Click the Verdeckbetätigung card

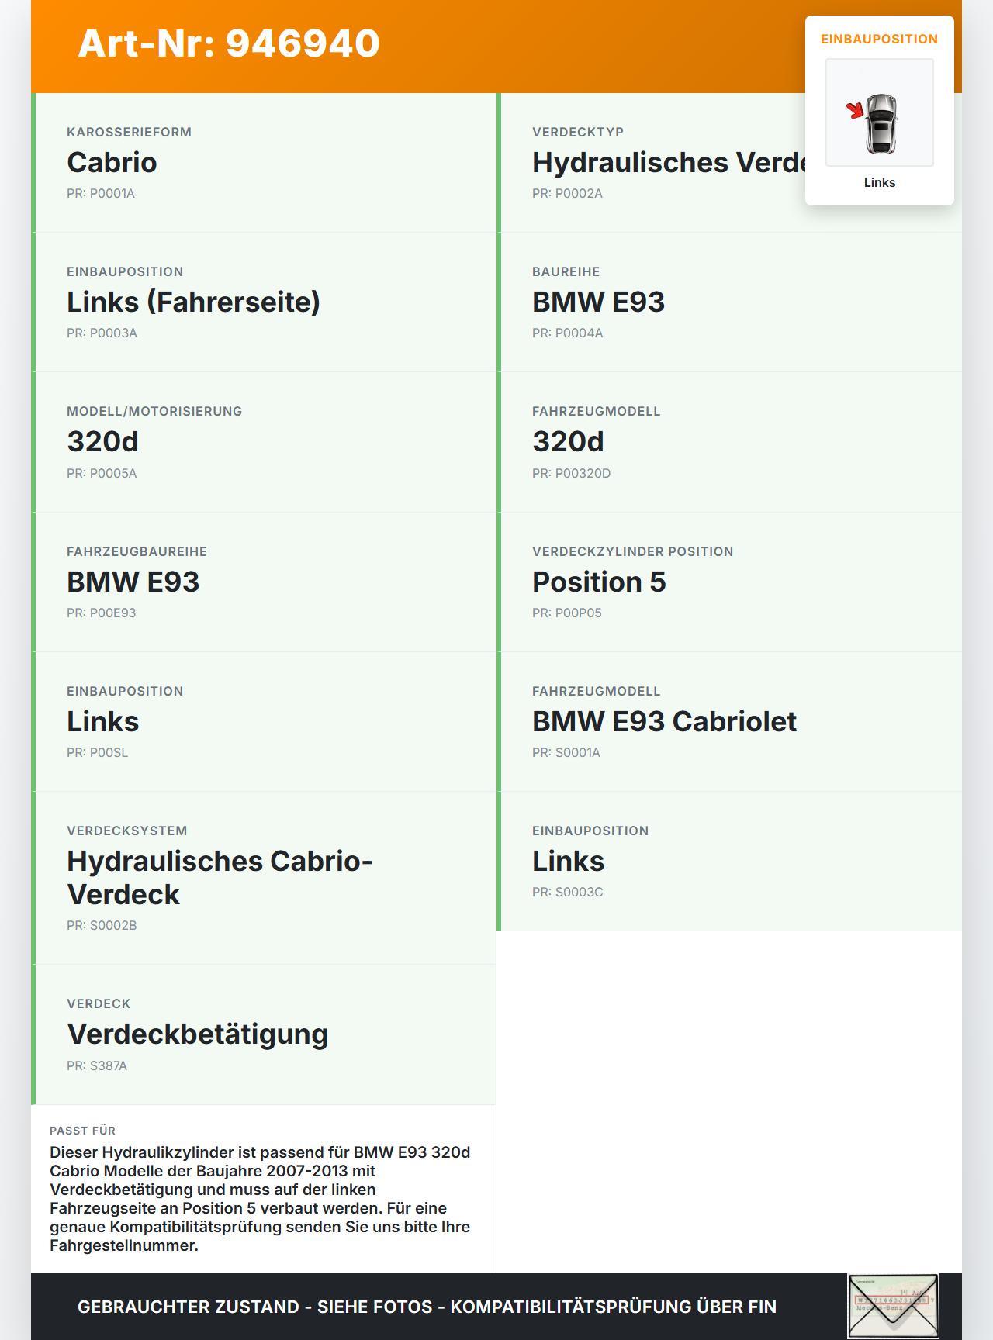pyautogui.click(x=264, y=1034)
